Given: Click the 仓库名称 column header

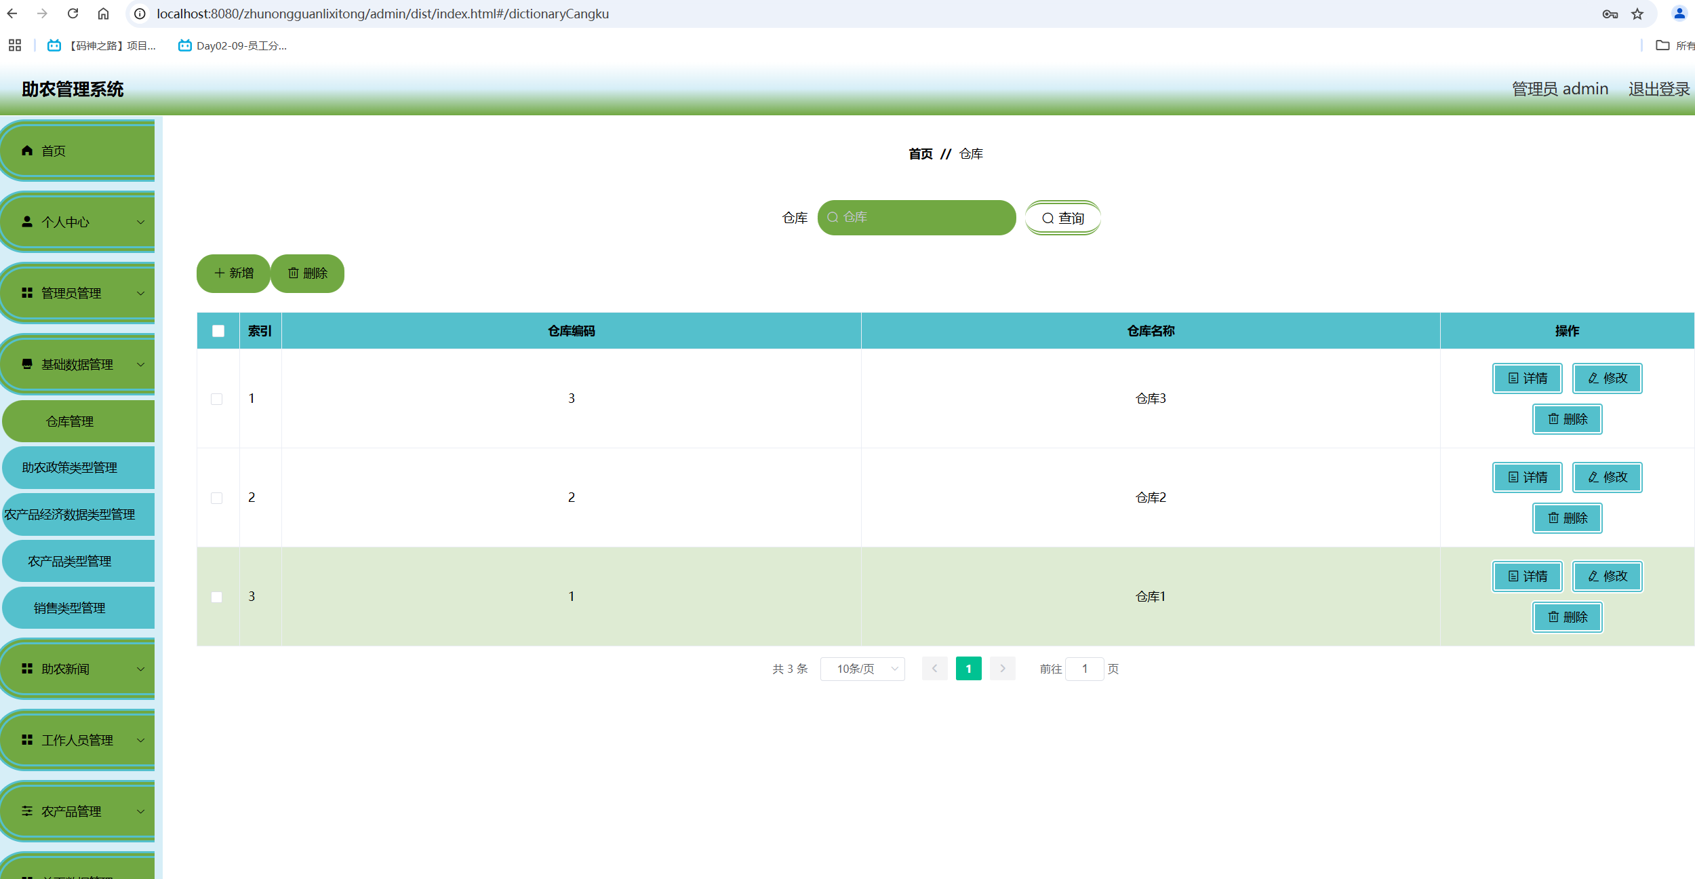Looking at the screenshot, I should point(1151,331).
